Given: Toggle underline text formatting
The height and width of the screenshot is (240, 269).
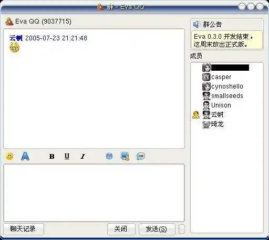Looking at the screenshot, I should click(67, 156).
